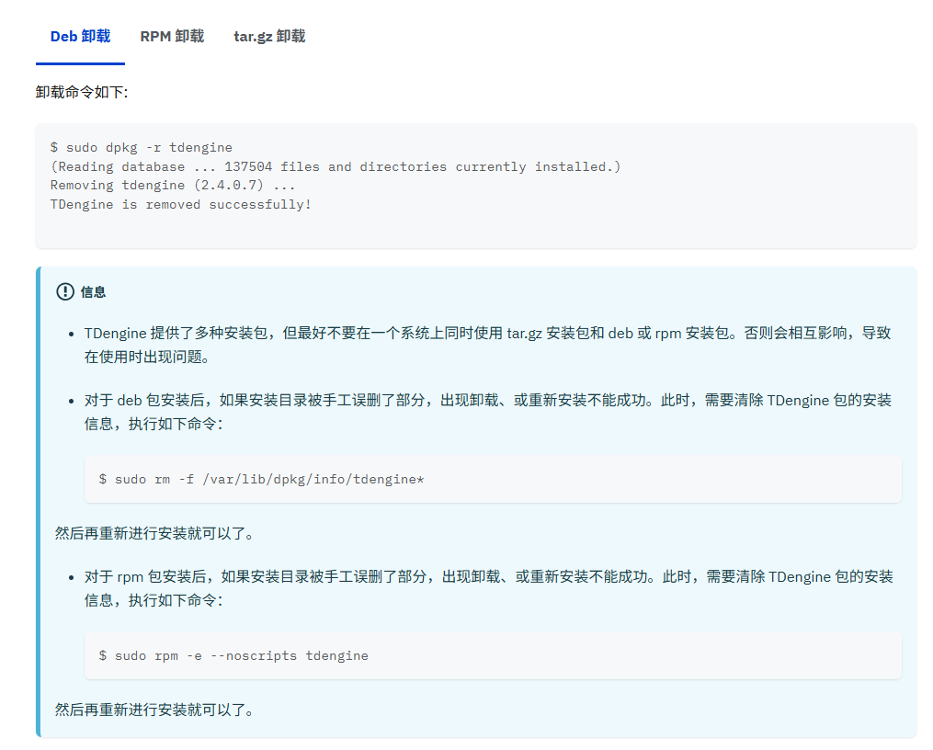Viewport: 933px width, 750px height.
Task: Click the bullet starting '对于 deb 包安装后'
Action: point(487,412)
